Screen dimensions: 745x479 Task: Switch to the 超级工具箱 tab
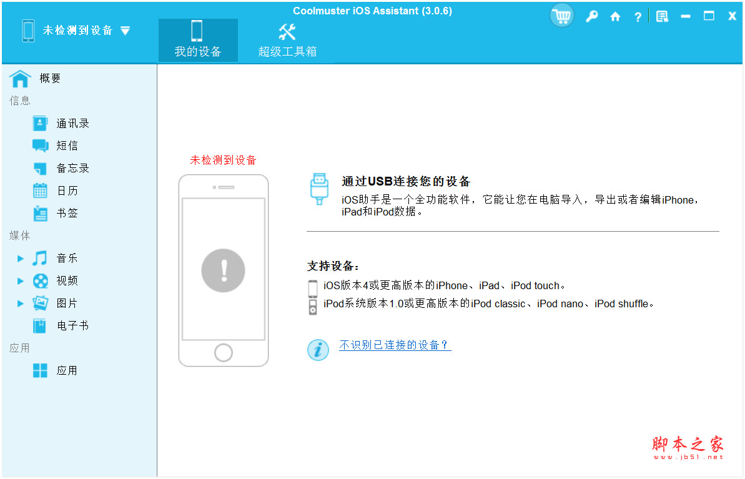coord(287,39)
